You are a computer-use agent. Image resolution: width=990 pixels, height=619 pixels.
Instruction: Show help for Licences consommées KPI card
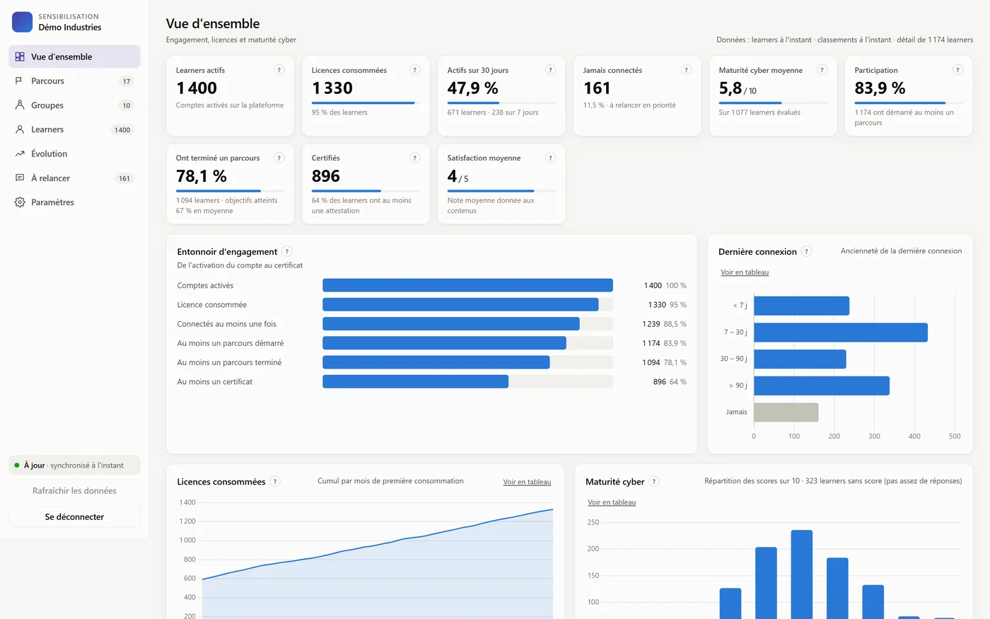tap(415, 70)
